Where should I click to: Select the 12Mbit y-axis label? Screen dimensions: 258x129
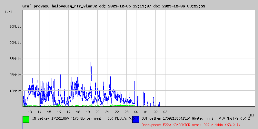[x=15, y=91]
